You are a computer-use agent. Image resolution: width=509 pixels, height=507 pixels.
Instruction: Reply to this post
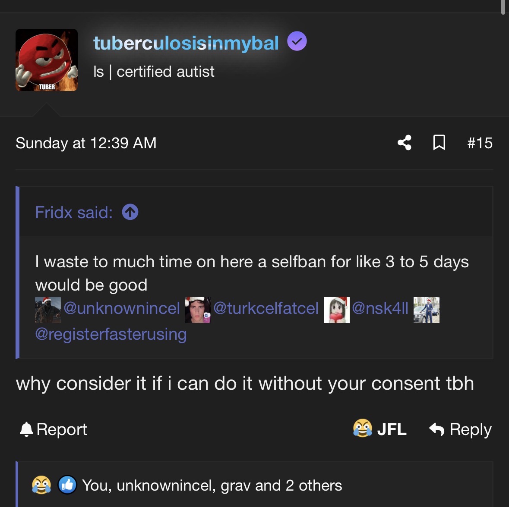pyautogui.click(x=460, y=429)
